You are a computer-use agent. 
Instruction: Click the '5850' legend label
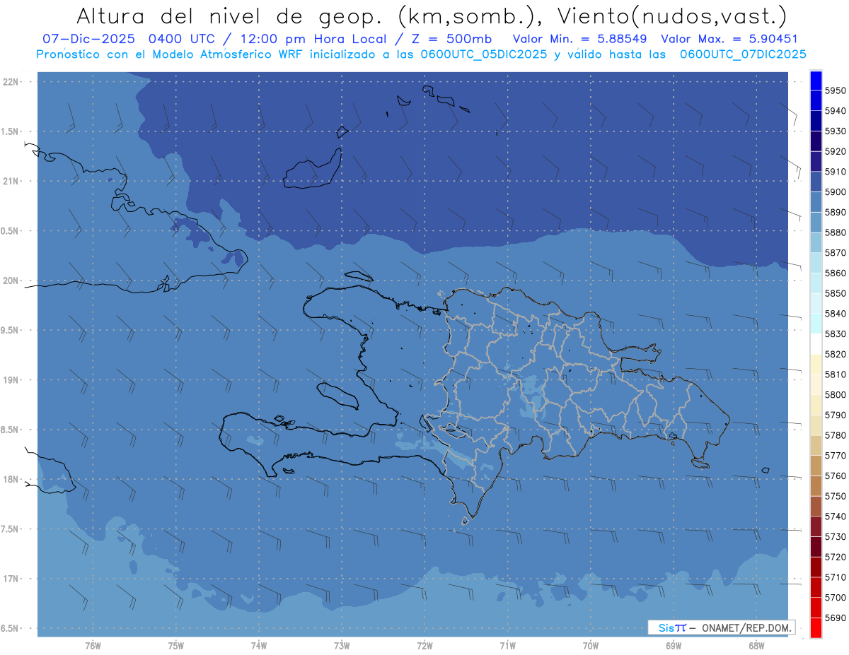pyautogui.click(x=835, y=293)
